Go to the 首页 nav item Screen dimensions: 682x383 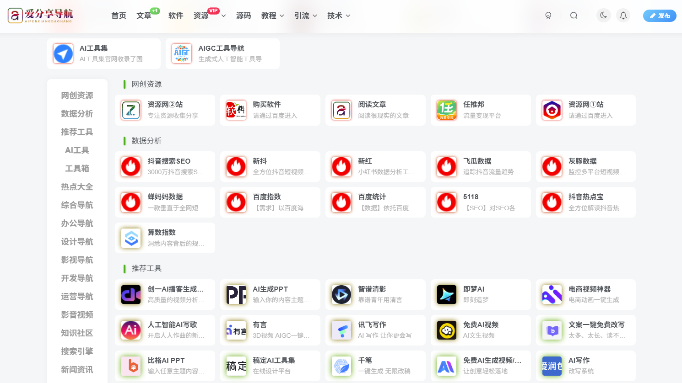pyautogui.click(x=119, y=16)
